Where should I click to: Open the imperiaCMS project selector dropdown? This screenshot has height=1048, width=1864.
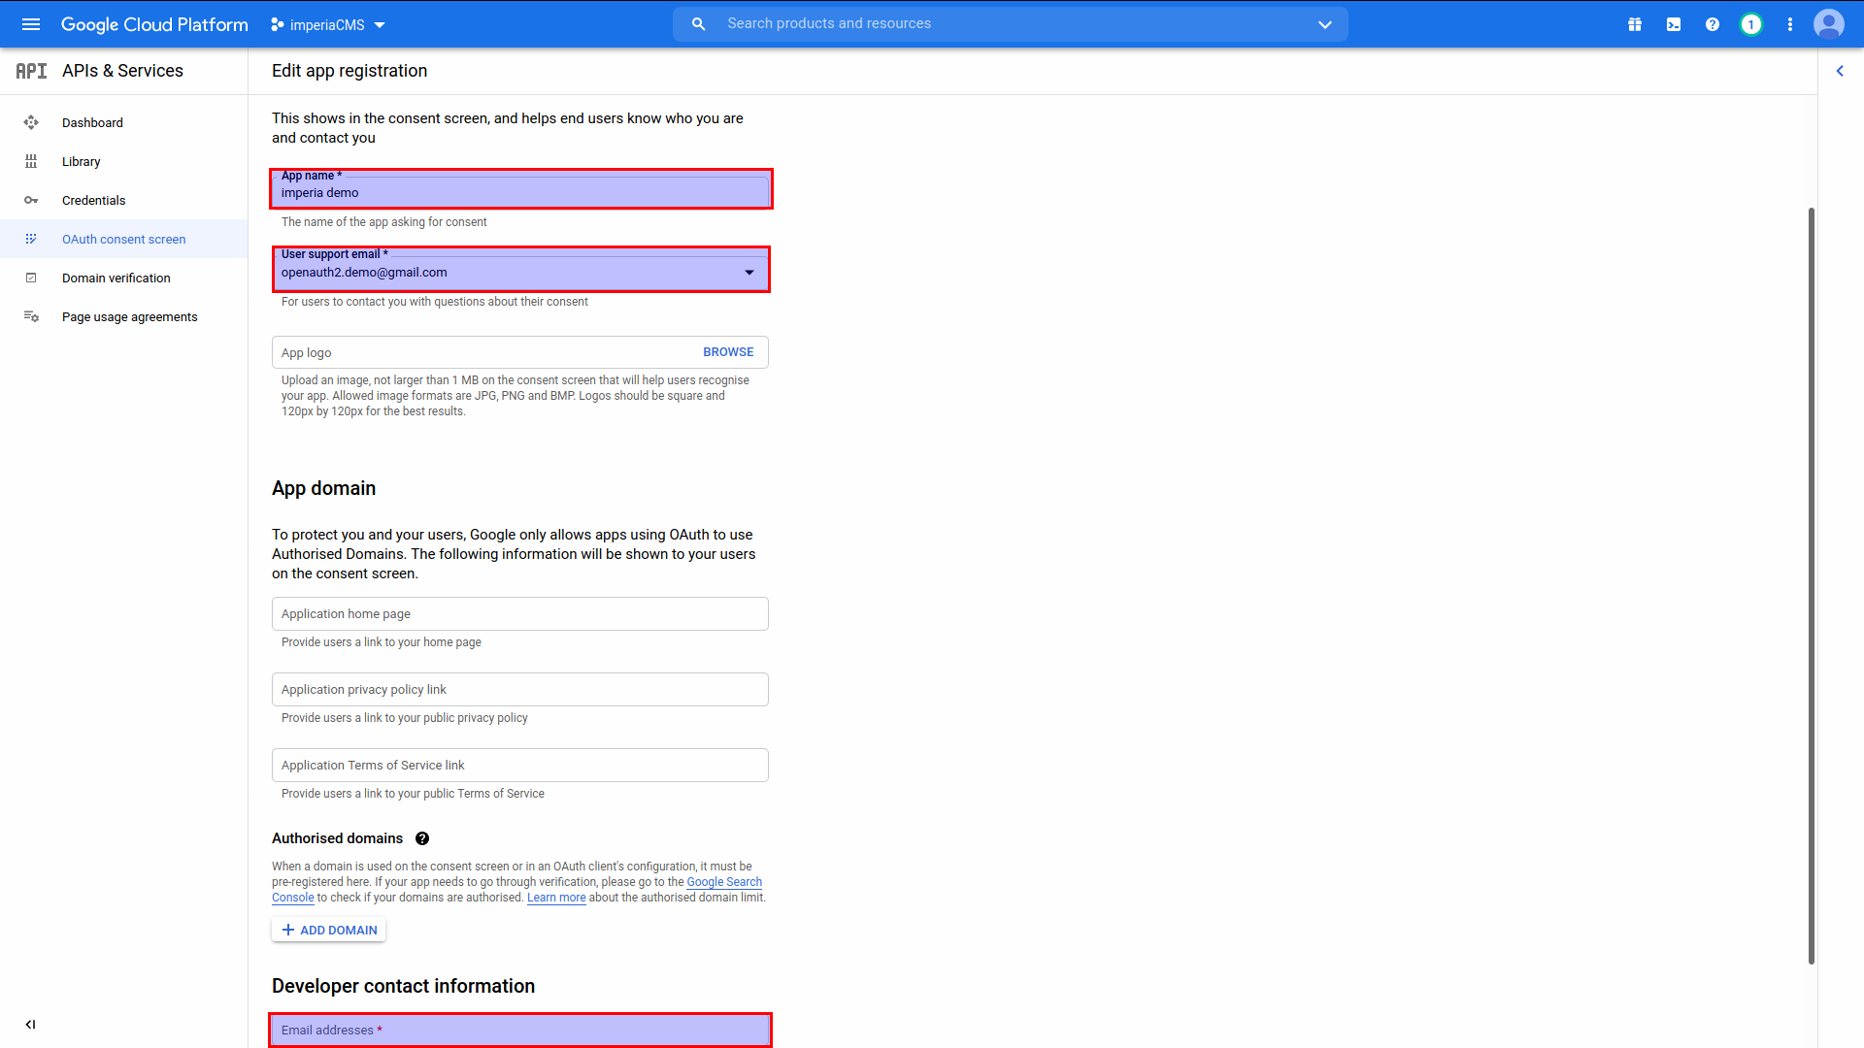328,24
